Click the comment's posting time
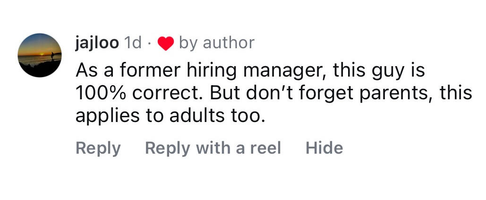Image resolution: width=486 pixels, height=200 pixels. pyautogui.click(x=132, y=43)
